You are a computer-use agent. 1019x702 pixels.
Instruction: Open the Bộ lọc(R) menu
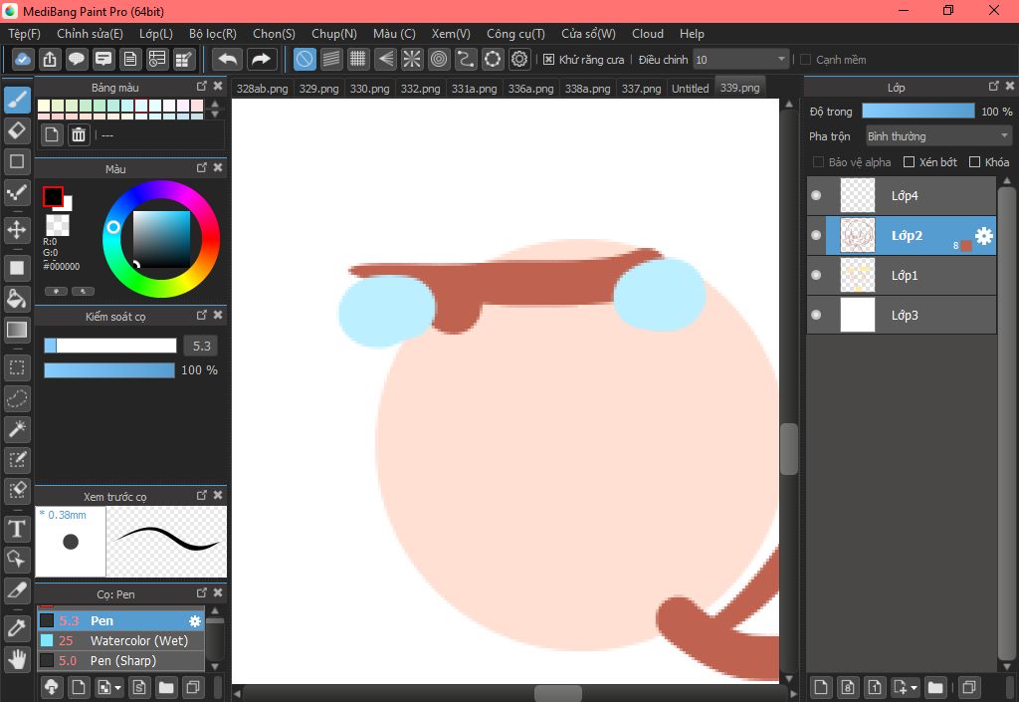click(213, 34)
